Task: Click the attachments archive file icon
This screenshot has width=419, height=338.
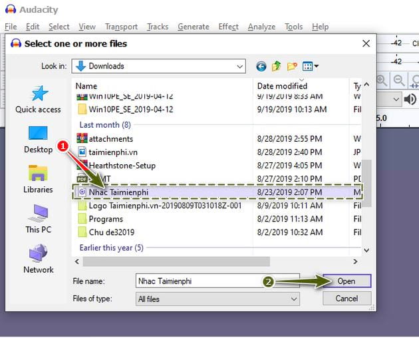Action: [x=82, y=138]
